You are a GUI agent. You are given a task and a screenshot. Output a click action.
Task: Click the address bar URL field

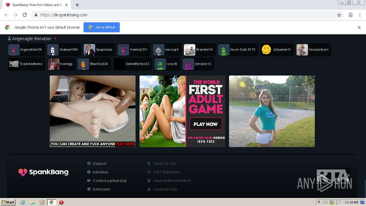coord(183,15)
